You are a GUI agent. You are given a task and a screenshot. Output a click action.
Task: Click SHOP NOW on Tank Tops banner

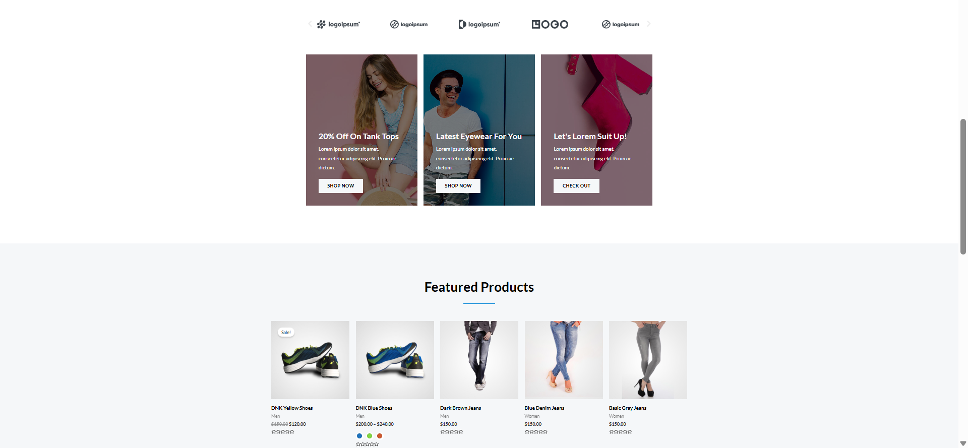pos(341,186)
